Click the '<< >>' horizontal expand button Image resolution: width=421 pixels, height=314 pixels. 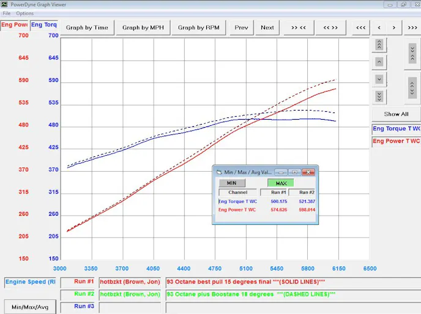click(x=330, y=27)
